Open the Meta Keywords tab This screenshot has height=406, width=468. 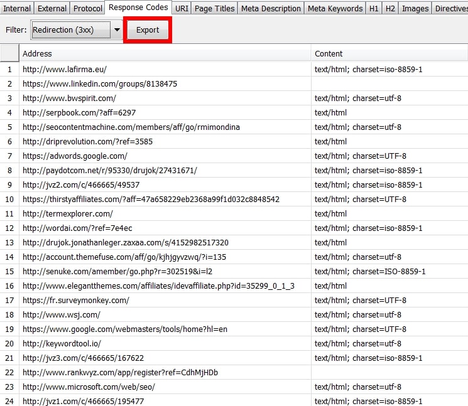[x=335, y=8]
